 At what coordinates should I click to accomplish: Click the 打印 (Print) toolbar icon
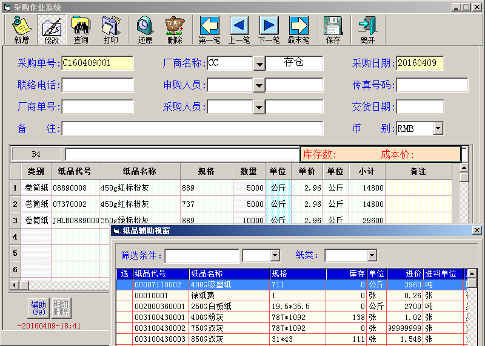[111, 30]
